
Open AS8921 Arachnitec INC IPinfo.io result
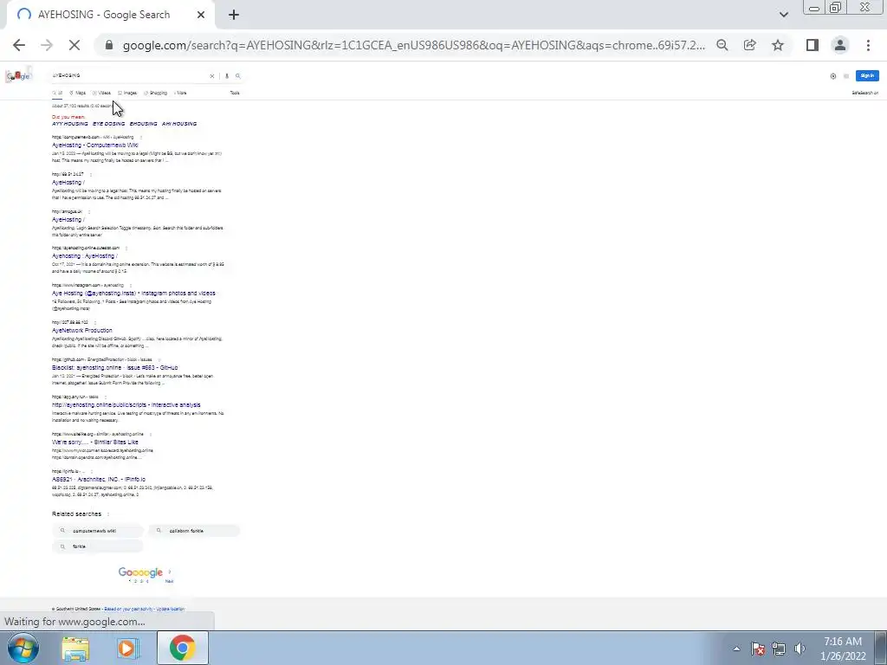[99, 479]
